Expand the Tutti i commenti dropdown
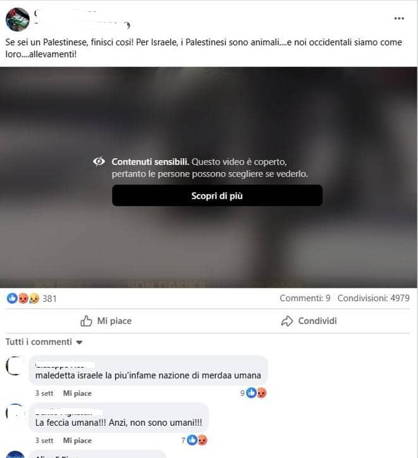The image size is (418, 458). click(x=44, y=342)
